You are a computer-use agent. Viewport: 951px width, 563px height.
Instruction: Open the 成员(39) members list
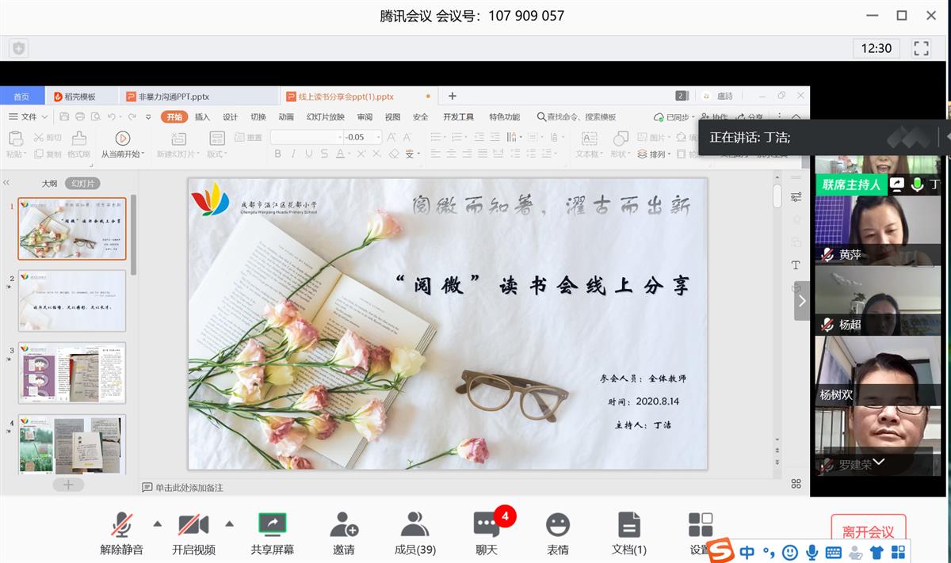414,525
